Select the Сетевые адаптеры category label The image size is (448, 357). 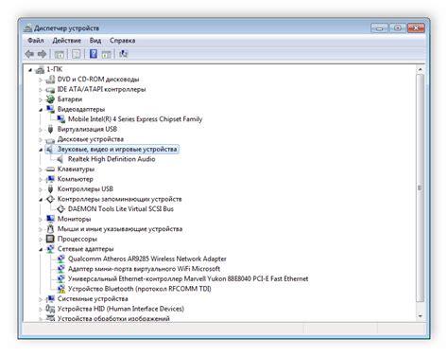[85, 249]
